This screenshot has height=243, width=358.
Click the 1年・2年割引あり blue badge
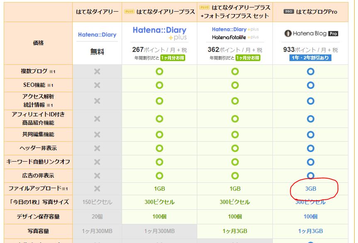coord(311,58)
